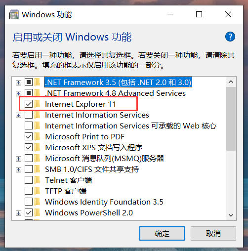Click folder icon of SMB 1.0/CIFS 文件共享支持
The image size is (248, 251).
(38, 169)
